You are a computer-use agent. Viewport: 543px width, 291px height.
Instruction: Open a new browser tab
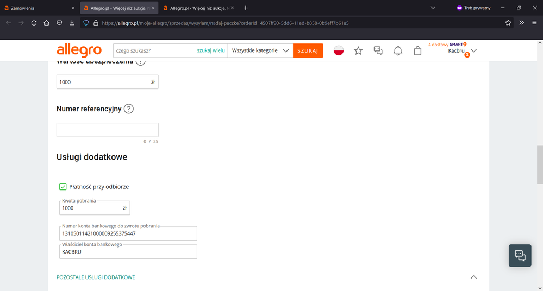[246, 8]
